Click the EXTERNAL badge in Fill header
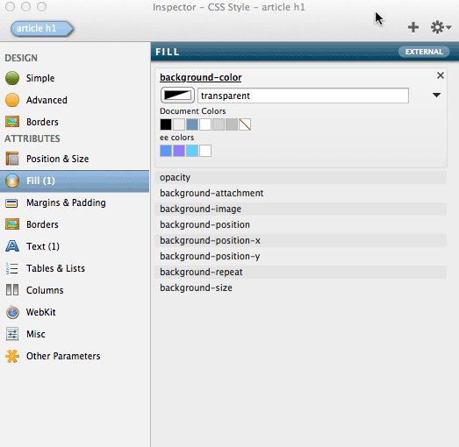 (424, 52)
